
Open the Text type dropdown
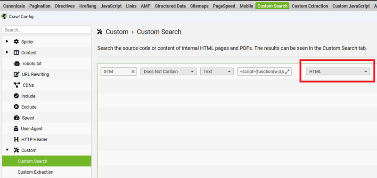[217, 72]
